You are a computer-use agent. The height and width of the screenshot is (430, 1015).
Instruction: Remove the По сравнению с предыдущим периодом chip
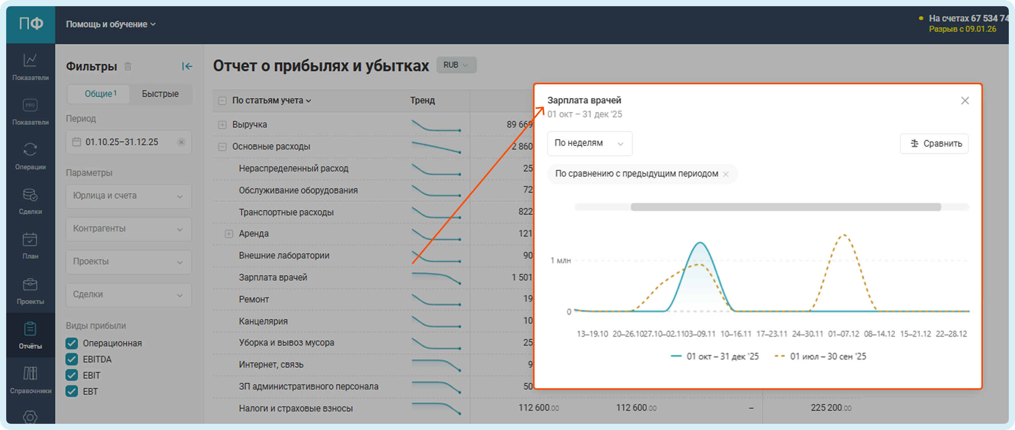coord(726,174)
